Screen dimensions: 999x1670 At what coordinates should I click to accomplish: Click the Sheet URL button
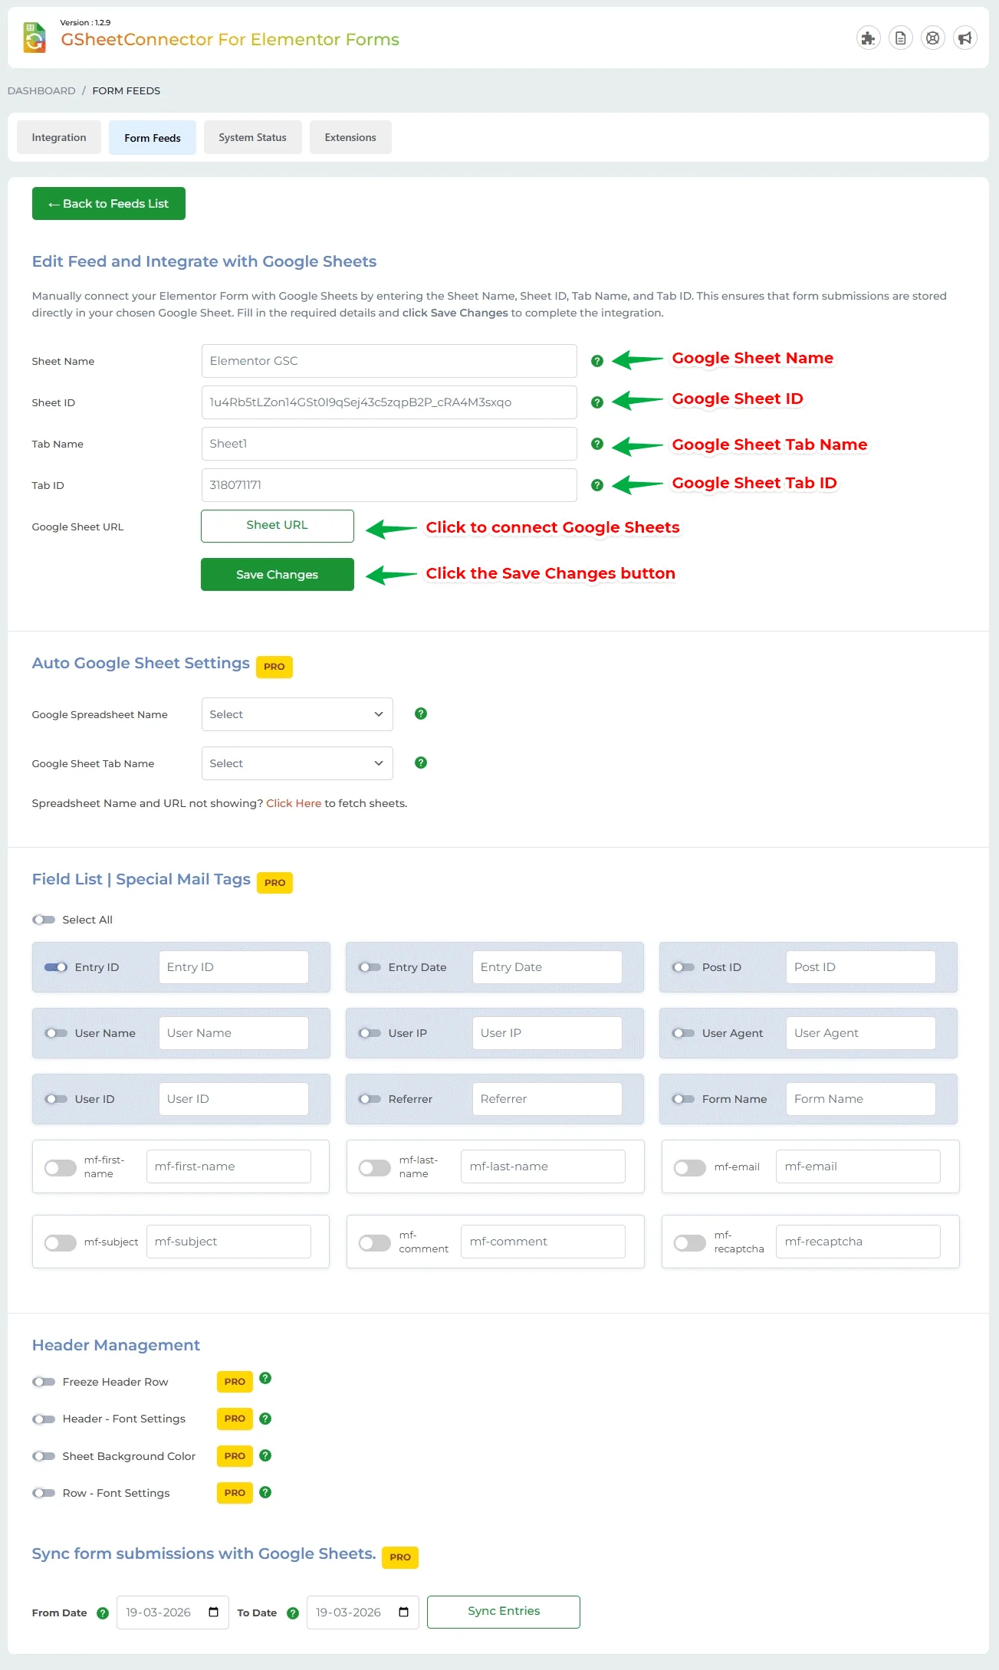tap(278, 526)
